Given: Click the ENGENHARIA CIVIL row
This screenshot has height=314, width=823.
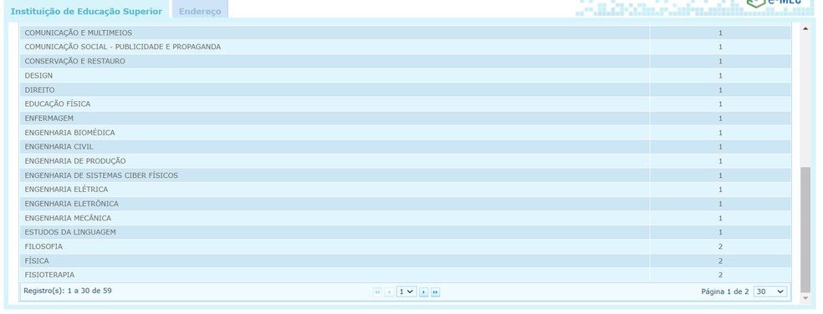Looking at the screenshot, I should [405, 147].
